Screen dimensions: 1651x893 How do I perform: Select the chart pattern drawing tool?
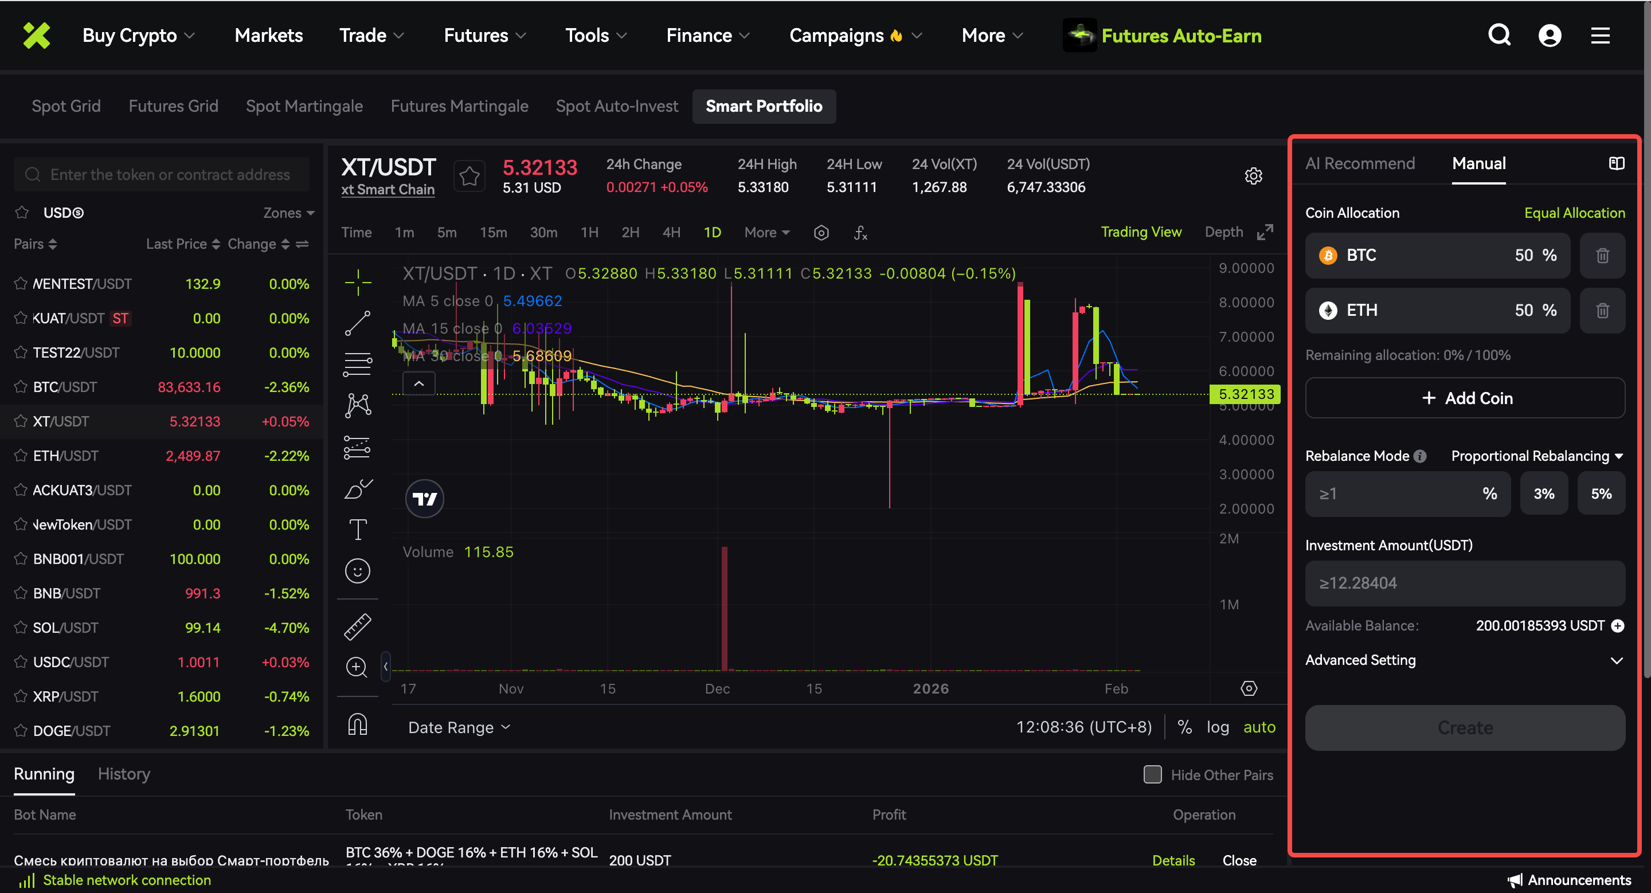358,405
